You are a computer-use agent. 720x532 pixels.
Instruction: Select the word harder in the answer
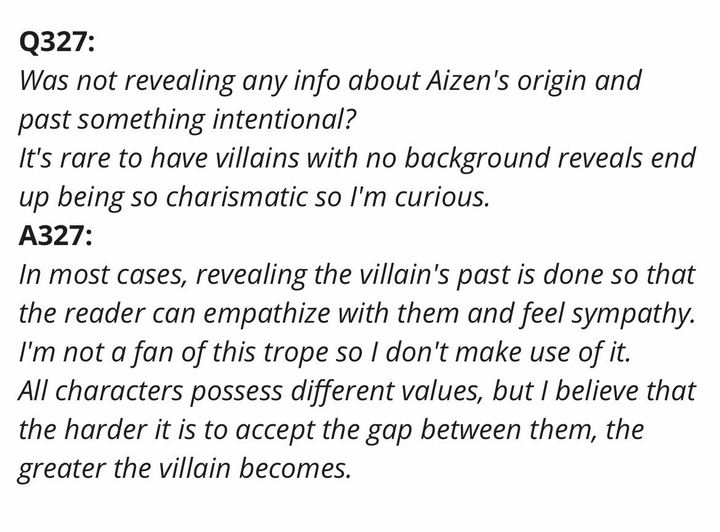[x=104, y=430]
